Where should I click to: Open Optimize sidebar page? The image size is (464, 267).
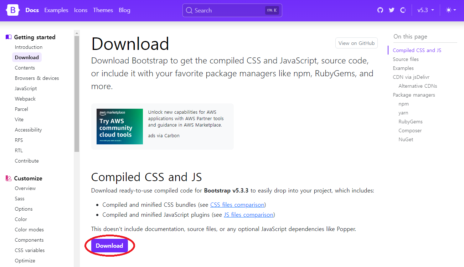click(x=25, y=261)
